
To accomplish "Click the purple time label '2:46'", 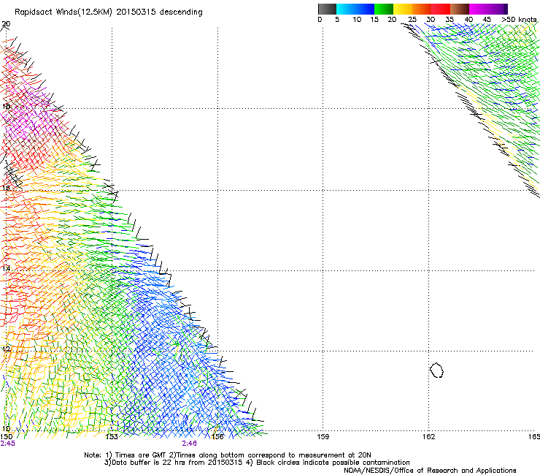I will click(x=190, y=444).
